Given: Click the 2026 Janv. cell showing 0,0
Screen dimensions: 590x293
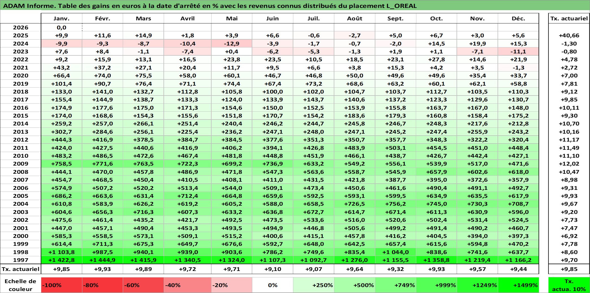Looking at the screenshot, I should tap(62, 27).
